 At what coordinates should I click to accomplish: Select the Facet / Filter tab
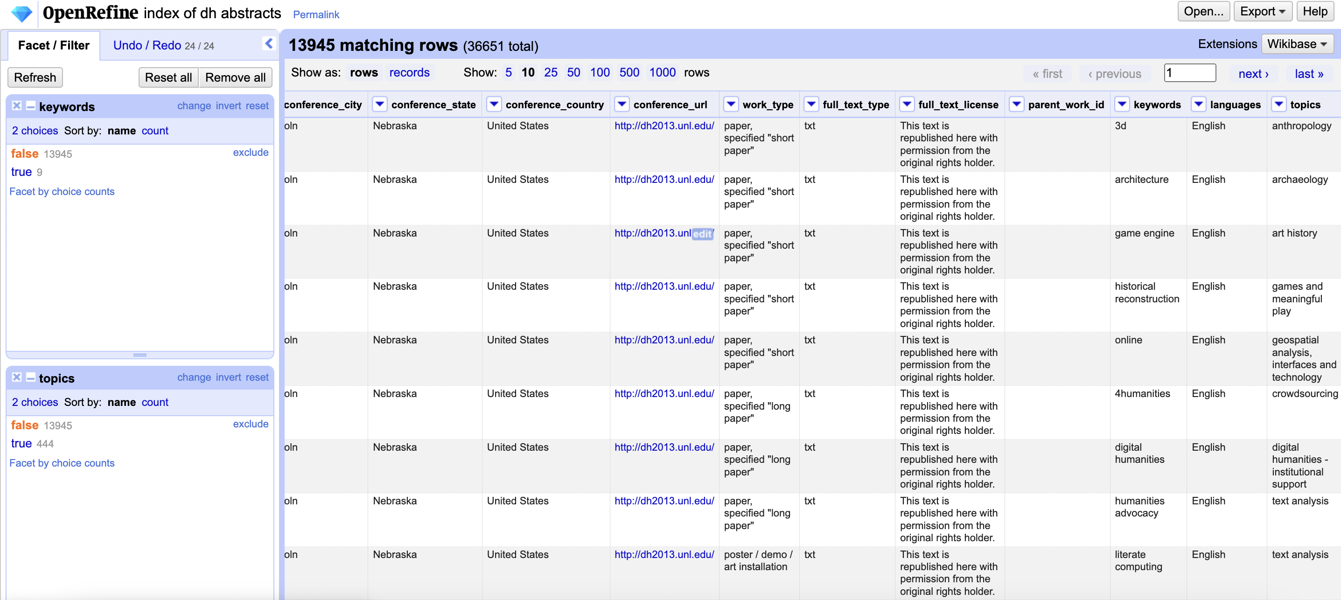click(54, 45)
